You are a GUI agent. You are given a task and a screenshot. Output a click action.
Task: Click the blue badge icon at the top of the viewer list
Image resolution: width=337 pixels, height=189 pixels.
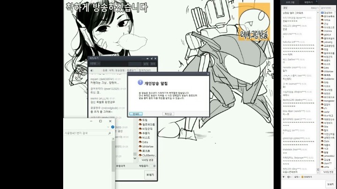(x=322, y=13)
